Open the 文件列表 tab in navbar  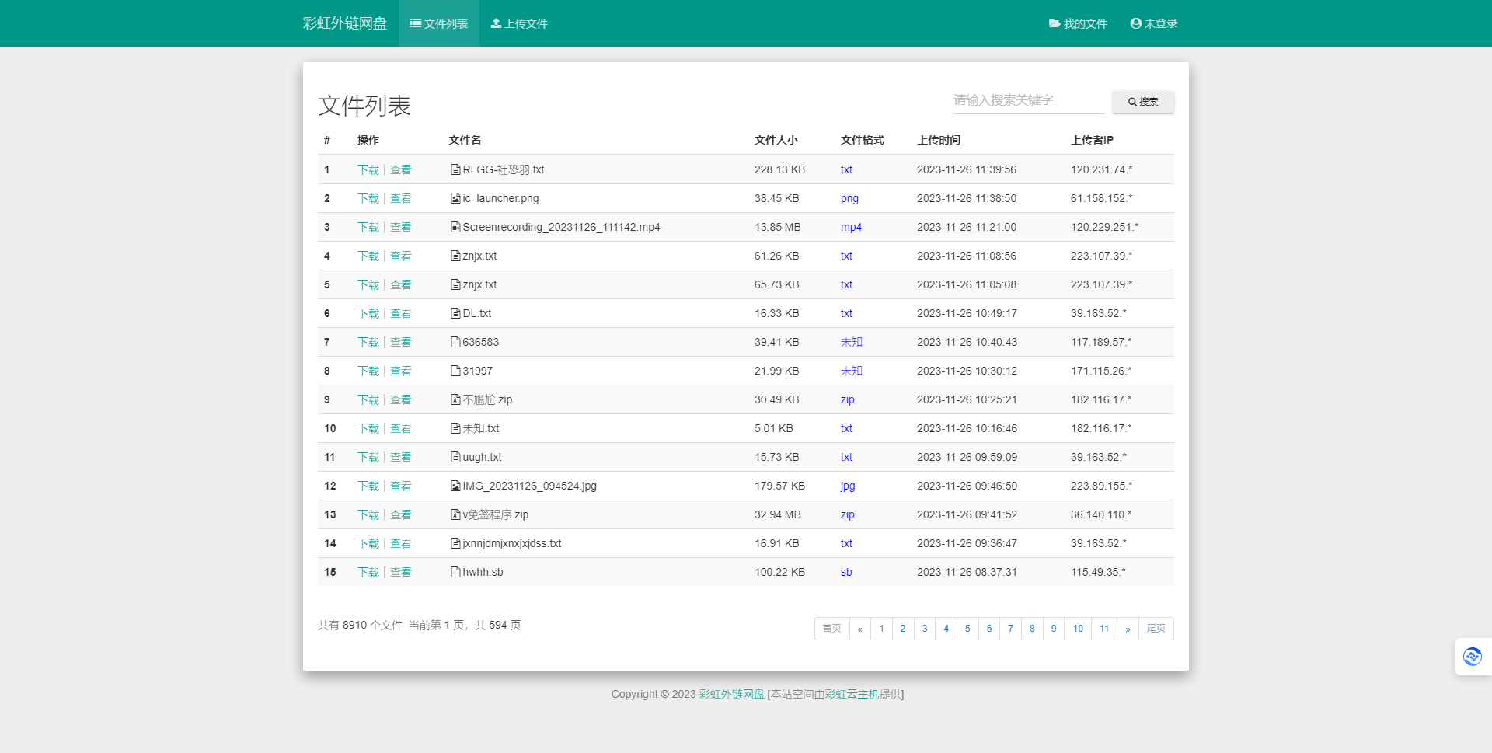coord(439,23)
